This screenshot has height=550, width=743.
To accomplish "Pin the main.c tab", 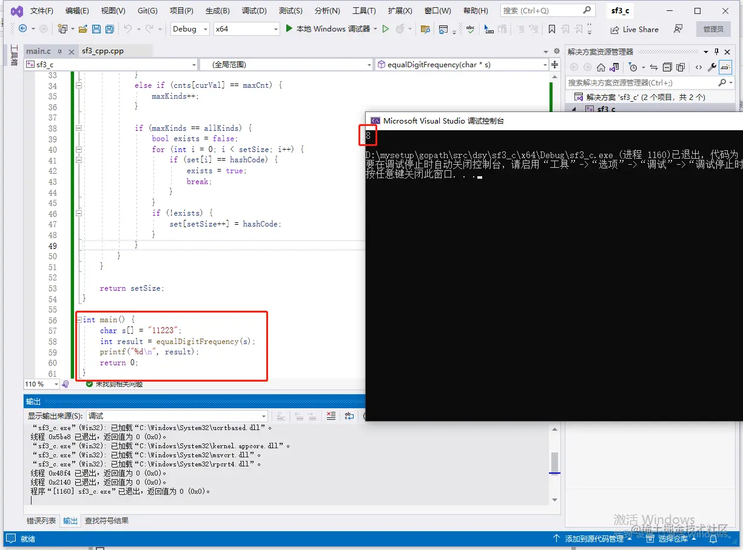I will point(59,51).
